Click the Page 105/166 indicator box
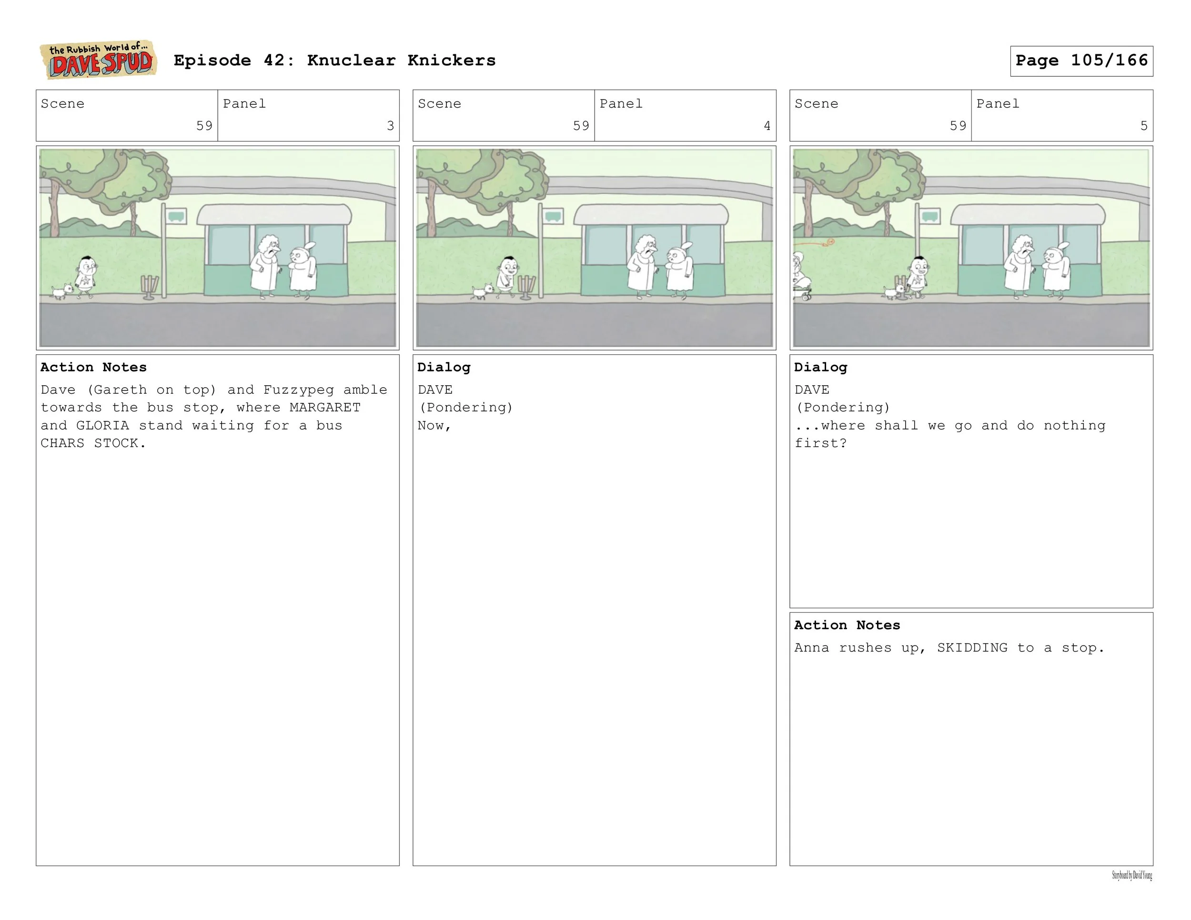Screen dimensions: 1191x920 click(1081, 60)
